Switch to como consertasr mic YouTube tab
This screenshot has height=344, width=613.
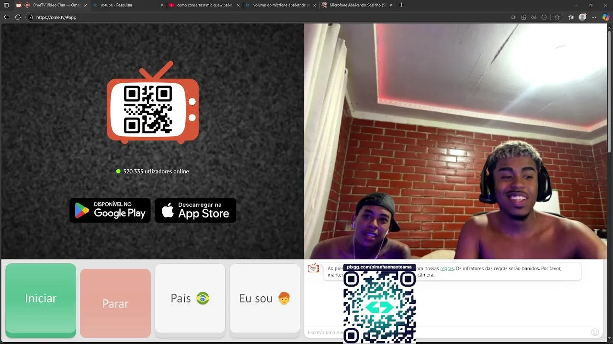coord(204,5)
